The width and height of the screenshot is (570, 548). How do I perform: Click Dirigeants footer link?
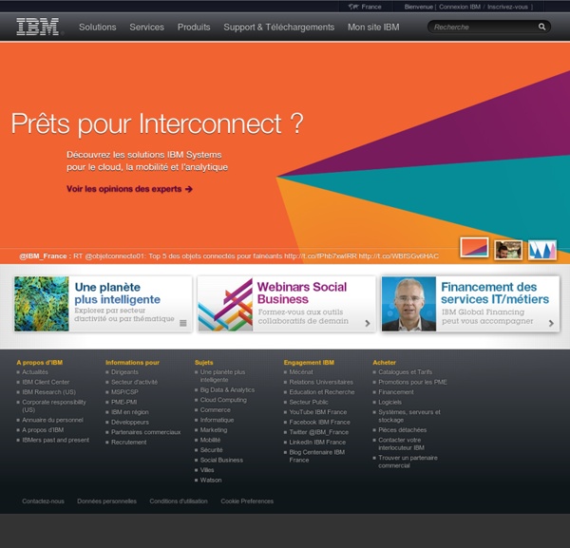pos(124,372)
